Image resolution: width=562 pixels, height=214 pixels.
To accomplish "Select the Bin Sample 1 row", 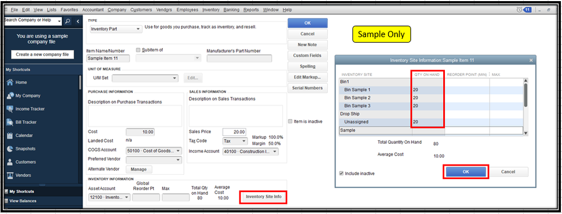I will click(x=431, y=90).
